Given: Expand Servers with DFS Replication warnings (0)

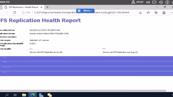Looking at the screenshot, I should 120,52.
